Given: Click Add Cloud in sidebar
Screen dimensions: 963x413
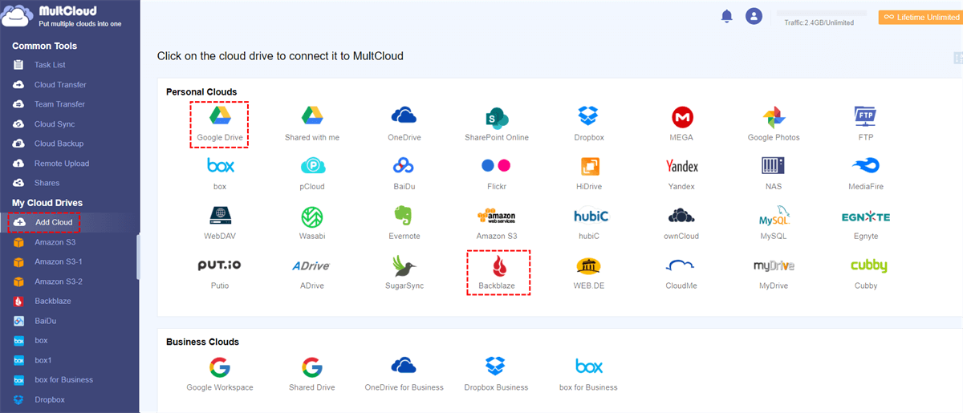Looking at the screenshot, I should click(x=52, y=222).
